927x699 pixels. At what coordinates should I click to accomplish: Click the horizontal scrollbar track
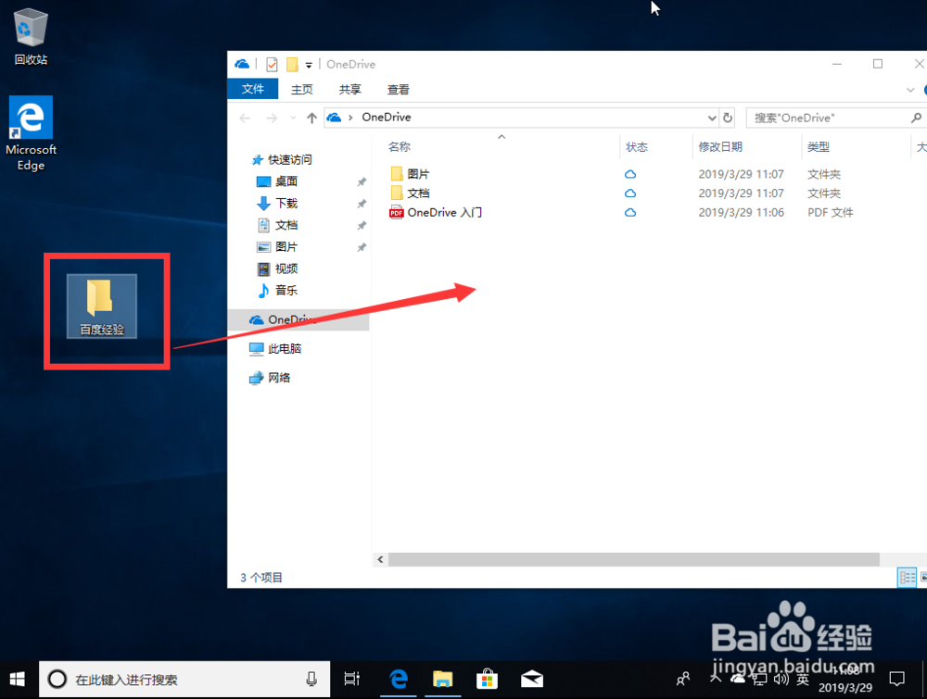(x=634, y=559)
